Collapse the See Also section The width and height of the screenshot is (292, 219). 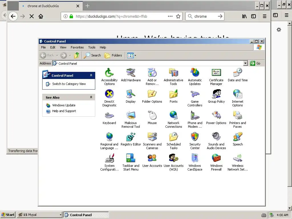click(x=91, y=97)
